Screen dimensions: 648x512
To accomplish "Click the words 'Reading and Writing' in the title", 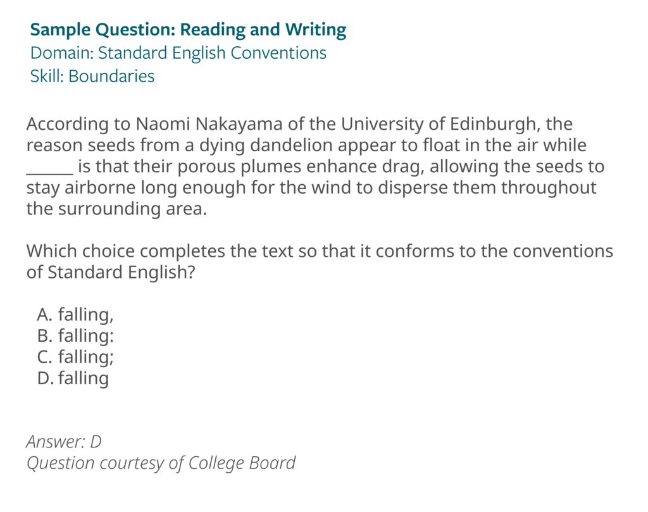I will tap(263, 30).
